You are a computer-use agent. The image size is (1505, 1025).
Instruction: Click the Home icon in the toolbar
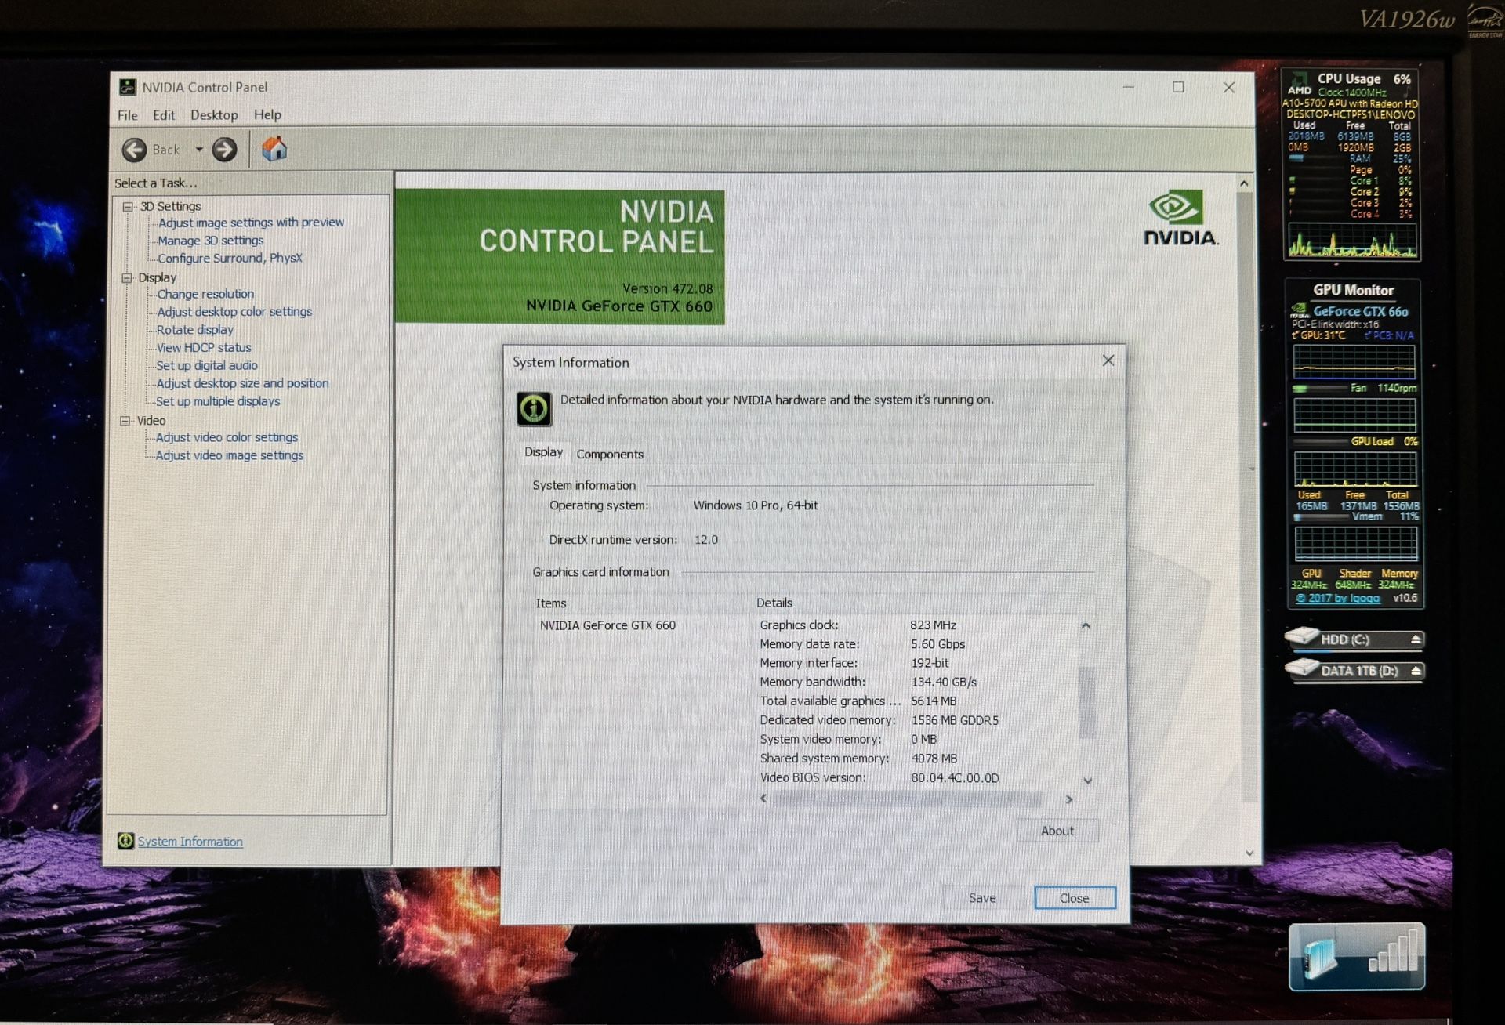(274, 147)
